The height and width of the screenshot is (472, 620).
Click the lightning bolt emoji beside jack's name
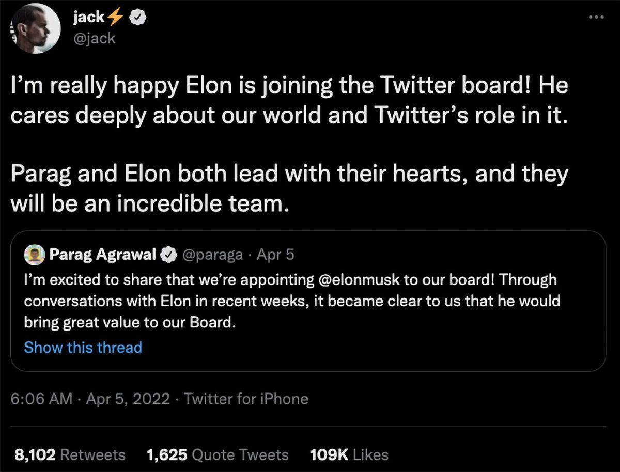[116, 16]
